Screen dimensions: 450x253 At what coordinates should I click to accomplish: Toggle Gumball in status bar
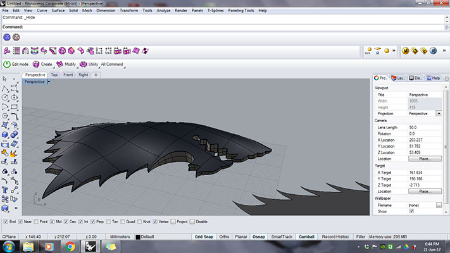pos(306,237)
